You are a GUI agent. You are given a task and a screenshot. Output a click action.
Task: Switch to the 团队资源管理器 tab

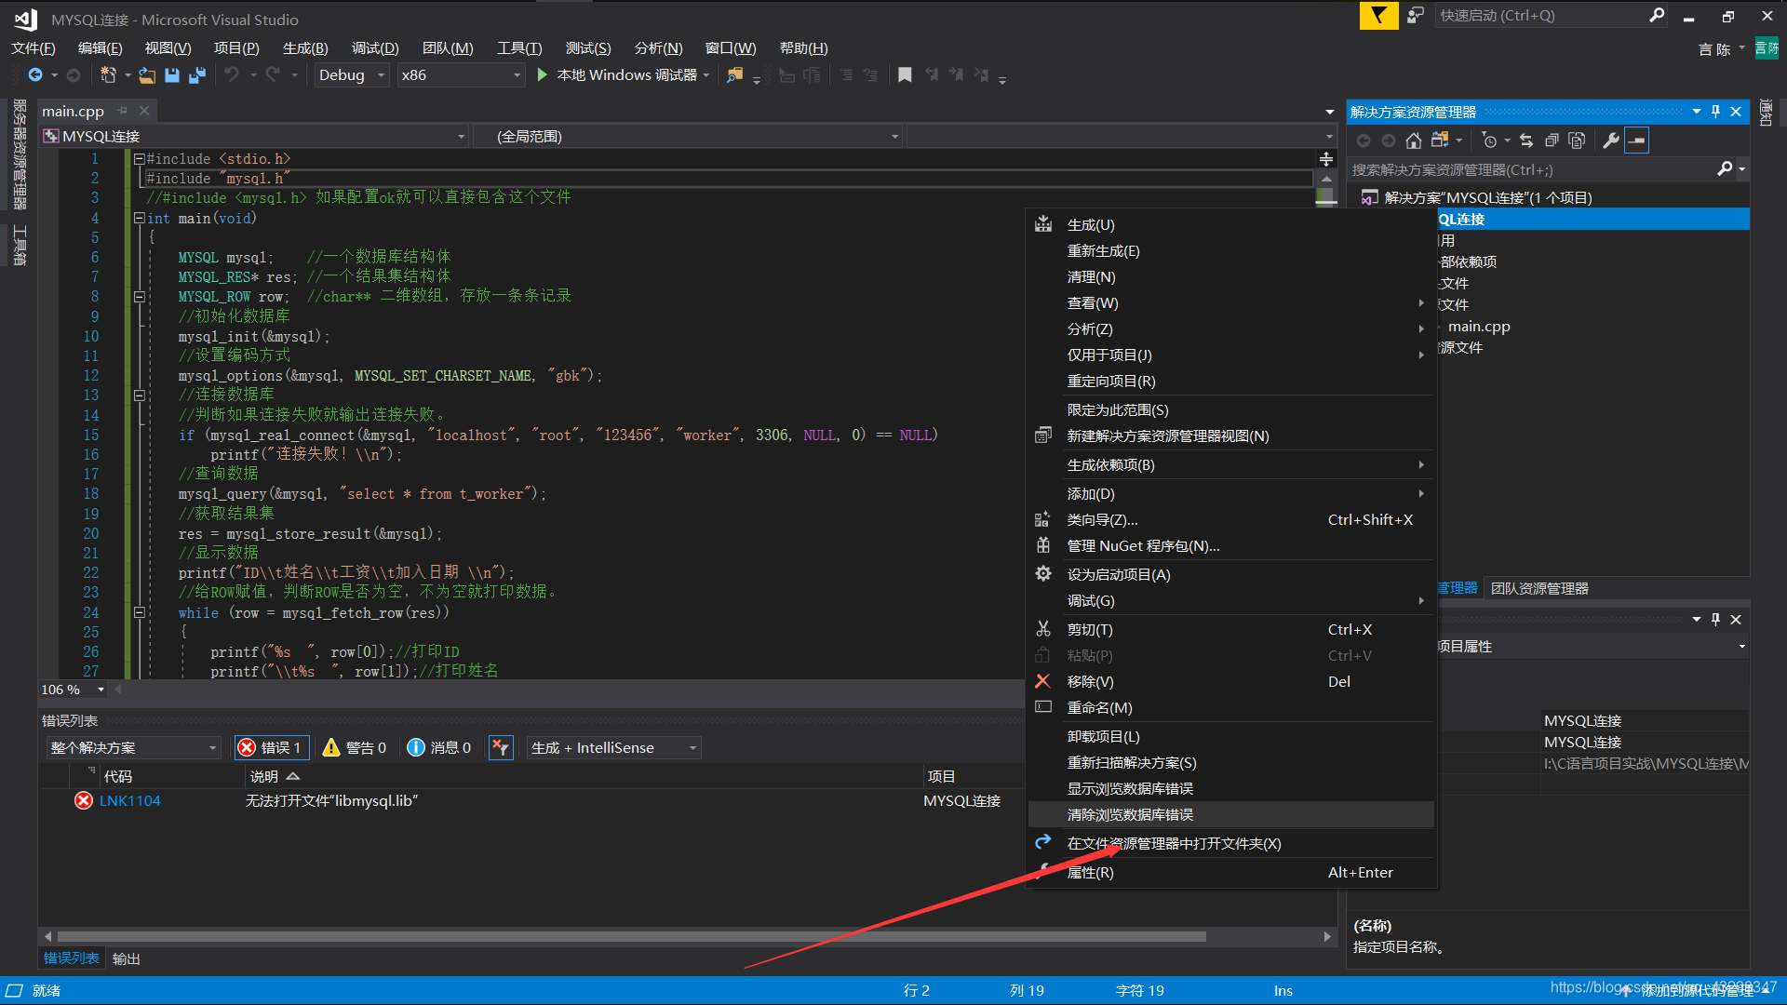tap(1539, 588)
